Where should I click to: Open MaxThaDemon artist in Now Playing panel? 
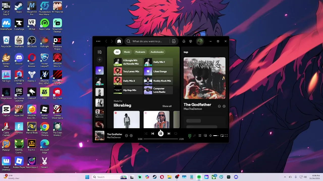point(193,109)
